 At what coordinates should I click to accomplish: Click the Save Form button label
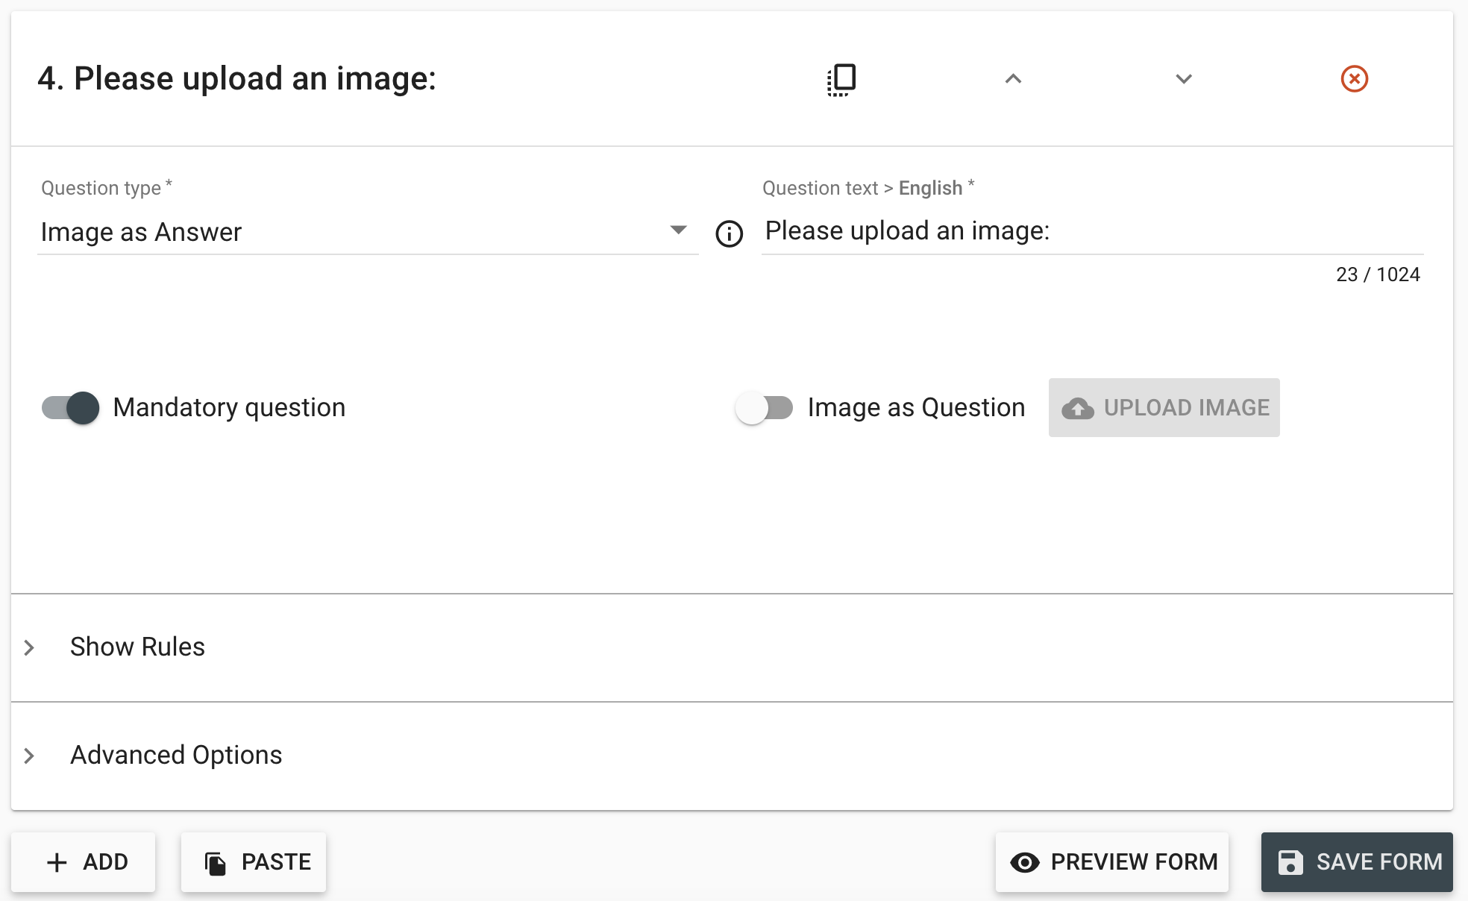tap(1379, 862)
